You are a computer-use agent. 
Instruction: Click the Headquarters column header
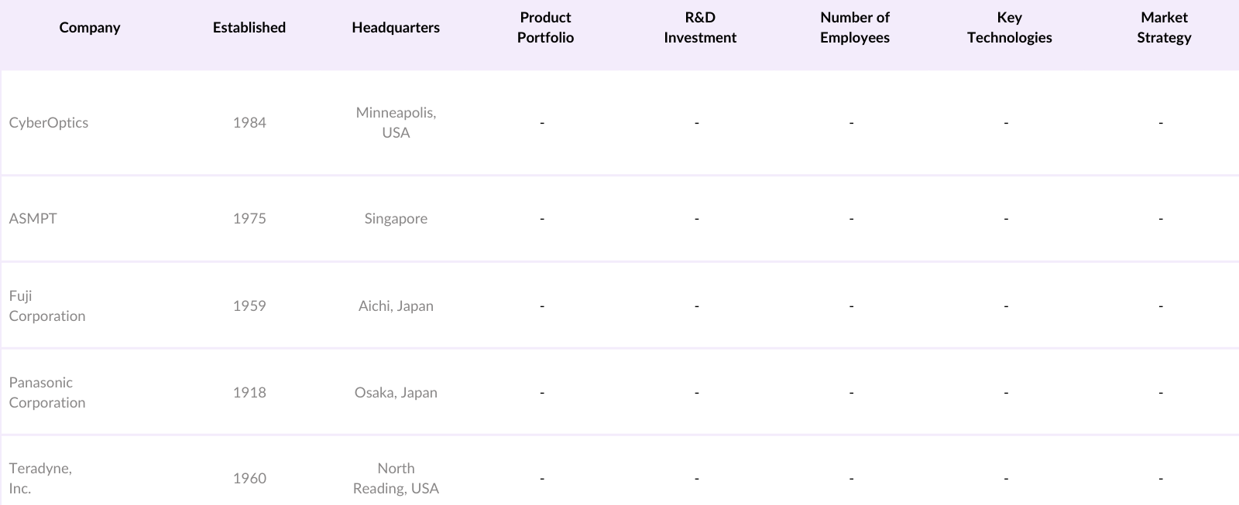click(396, 28)
